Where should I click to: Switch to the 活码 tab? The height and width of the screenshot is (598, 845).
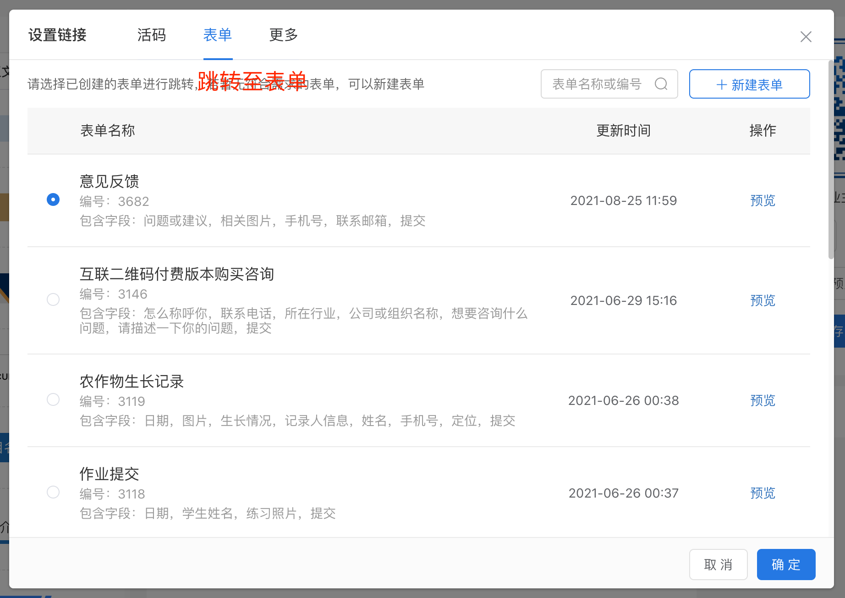pyautogui.click(x=151, y=35)
